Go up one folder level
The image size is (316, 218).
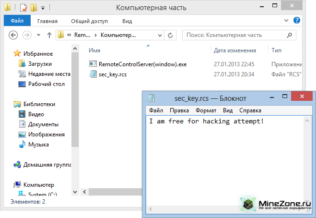pyautogui.click(x=49, y=35)
